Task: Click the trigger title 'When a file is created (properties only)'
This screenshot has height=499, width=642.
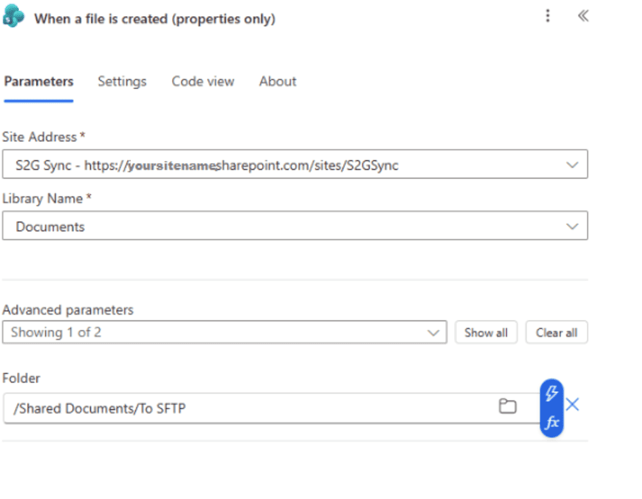Action: click(155, 19)
